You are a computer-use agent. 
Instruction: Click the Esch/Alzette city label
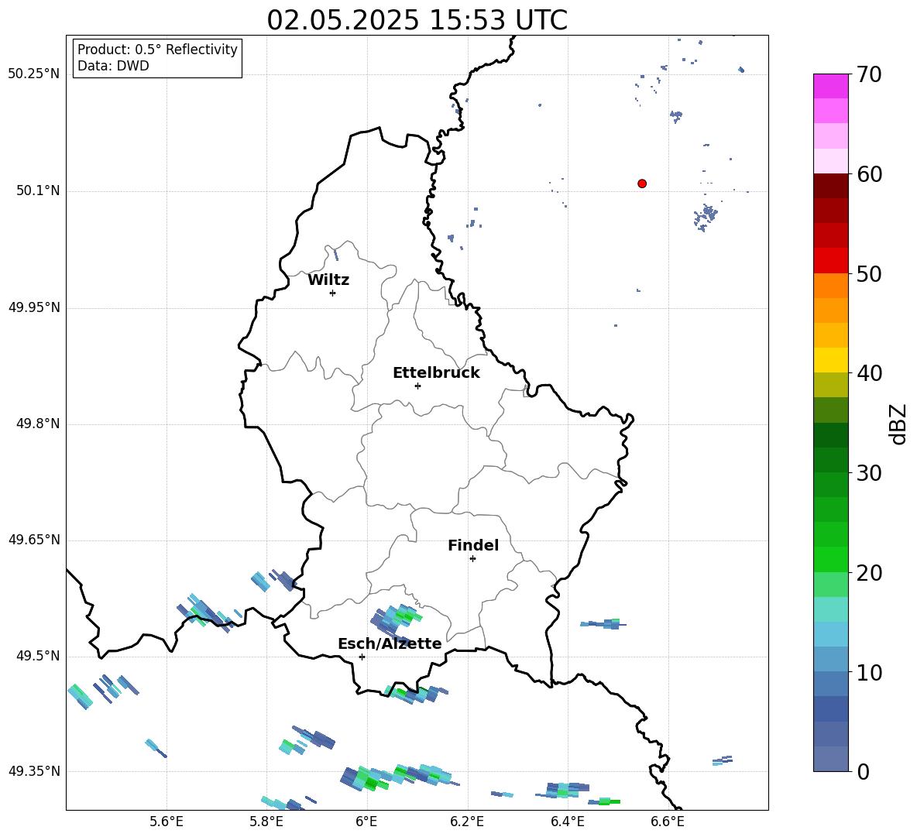click(x=390, y=643)
